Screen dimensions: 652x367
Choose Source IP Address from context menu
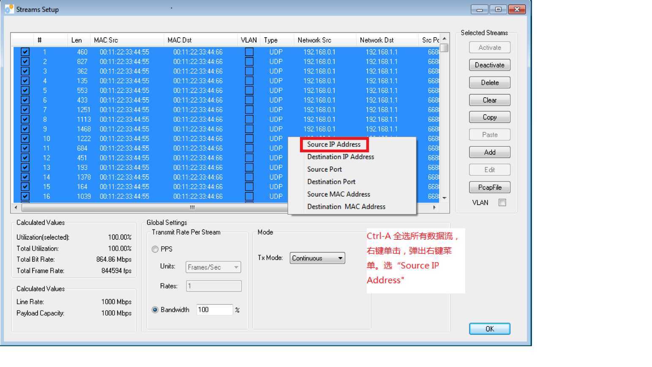pos(334,144)
